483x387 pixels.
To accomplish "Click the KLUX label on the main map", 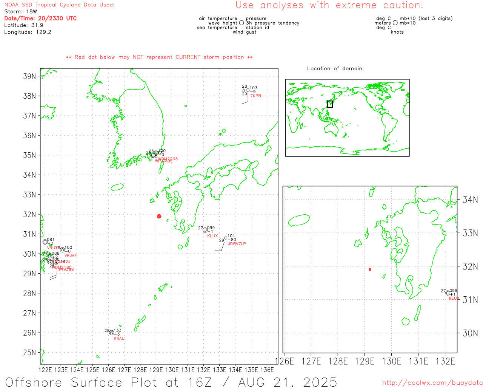I will pyautogui.click(x=213, y=236).
